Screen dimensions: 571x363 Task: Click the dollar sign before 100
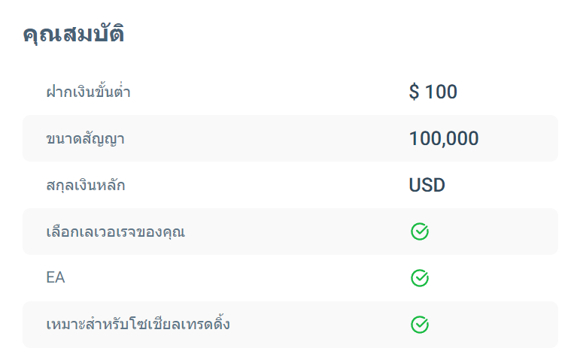click(414, 91)
